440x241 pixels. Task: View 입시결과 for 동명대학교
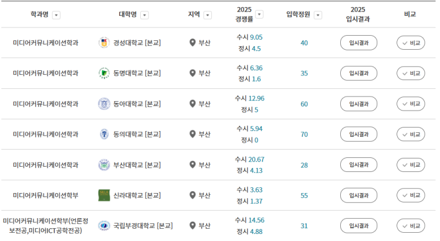[358, 73]
